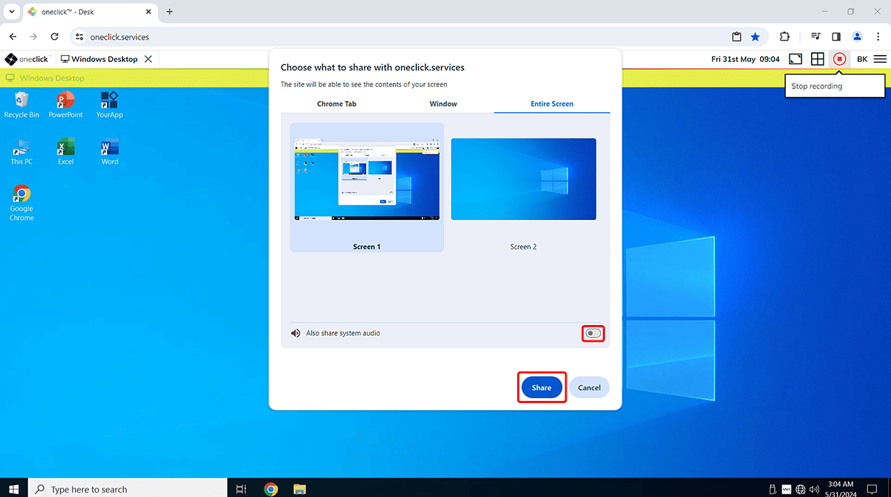
Task: Open the oneclick hamburger menu
Action: click(x=880, y=59)
